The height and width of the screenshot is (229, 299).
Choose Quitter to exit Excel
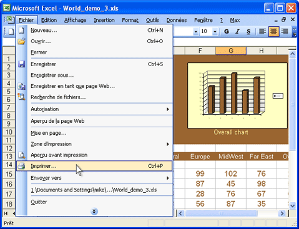coord(94,202)
